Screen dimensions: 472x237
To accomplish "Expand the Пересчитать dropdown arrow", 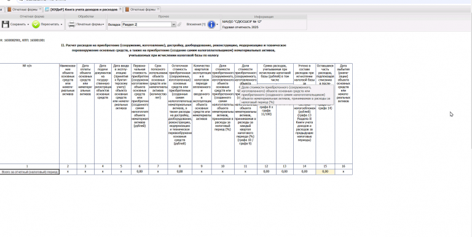I will (61, 24).
